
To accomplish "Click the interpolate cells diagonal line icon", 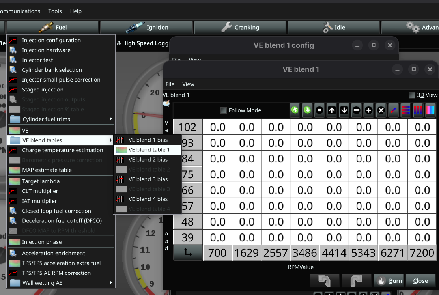I will 393,111.
